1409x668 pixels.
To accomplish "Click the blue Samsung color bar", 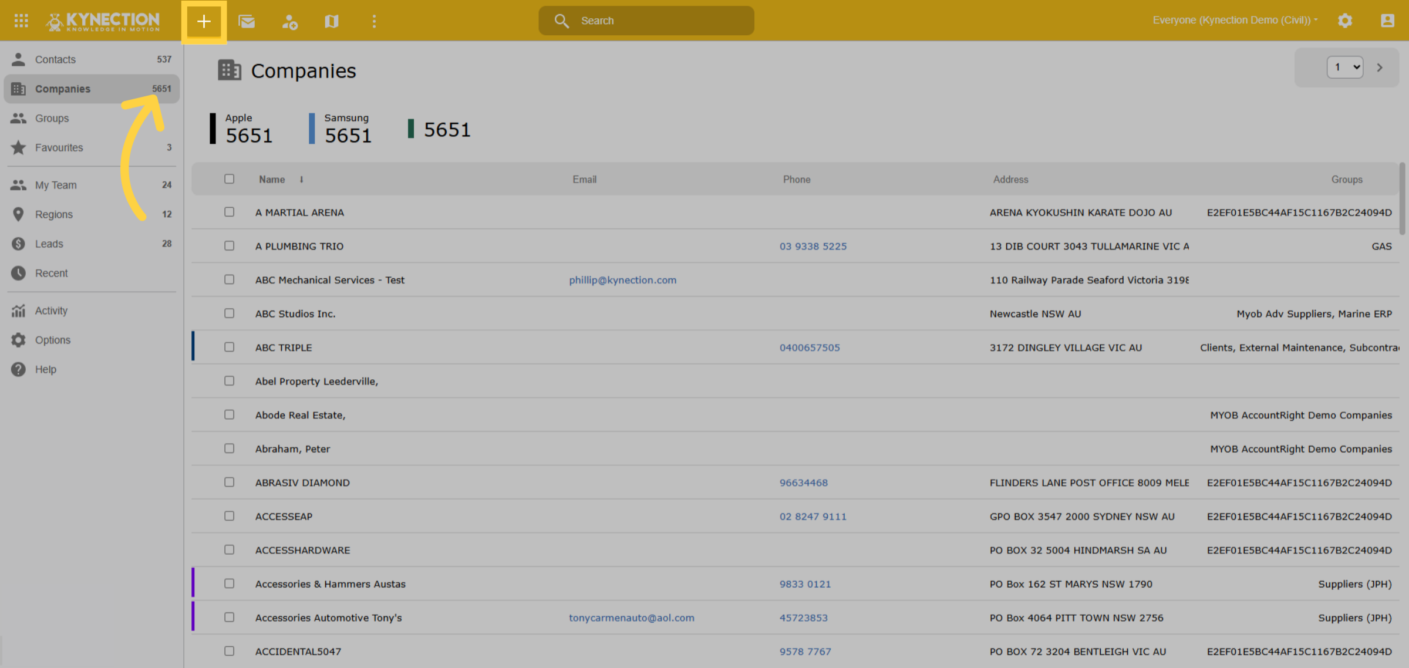I will (312, 129).
